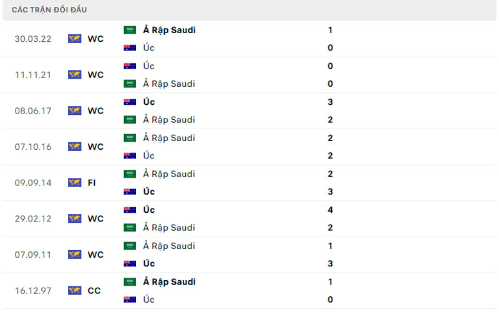Open Ả Rập Saudi team in 30.03.22 match
This screenshot has width=499, height=312.
169,29
